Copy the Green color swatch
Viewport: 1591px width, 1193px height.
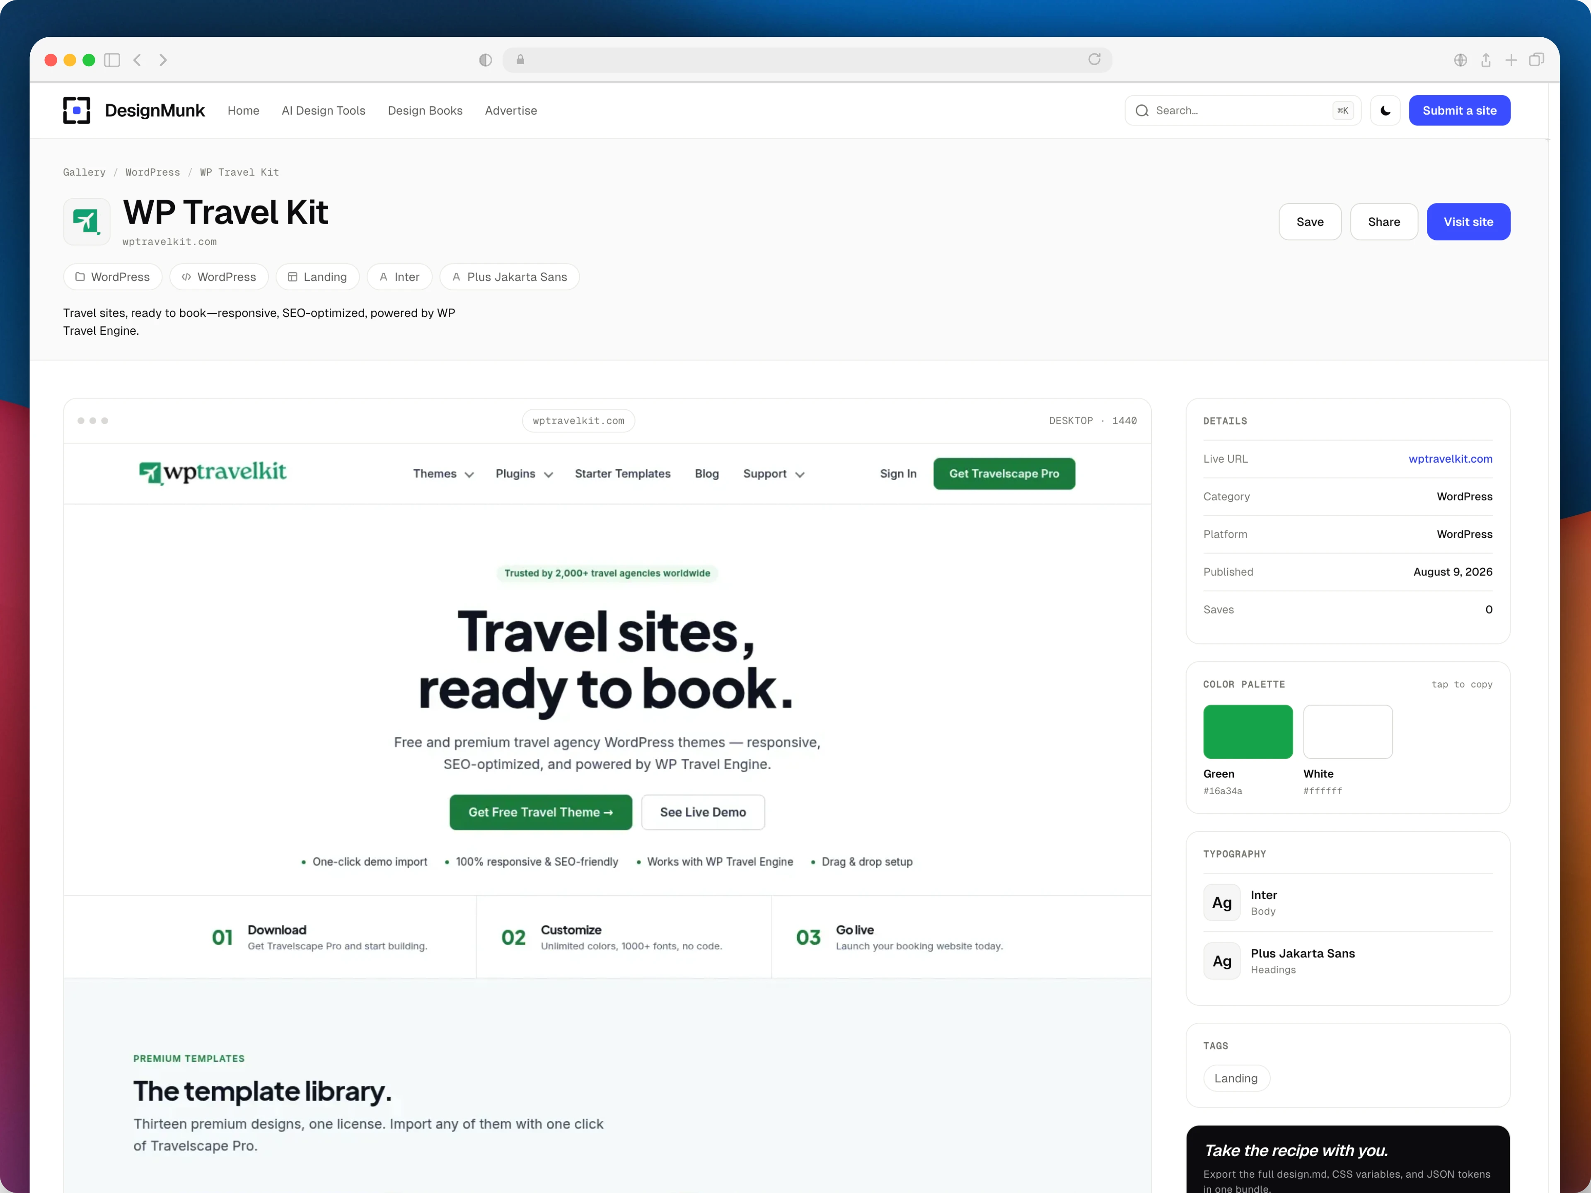pos(1247,731)
